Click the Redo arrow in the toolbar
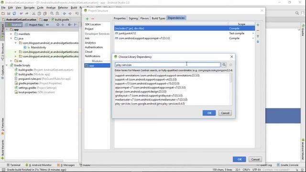The image size is (306, 172). point(27,13)
